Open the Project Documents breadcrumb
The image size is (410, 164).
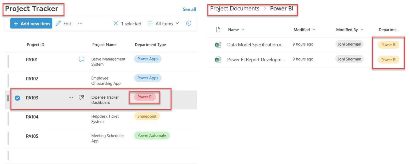coord(234,8)
